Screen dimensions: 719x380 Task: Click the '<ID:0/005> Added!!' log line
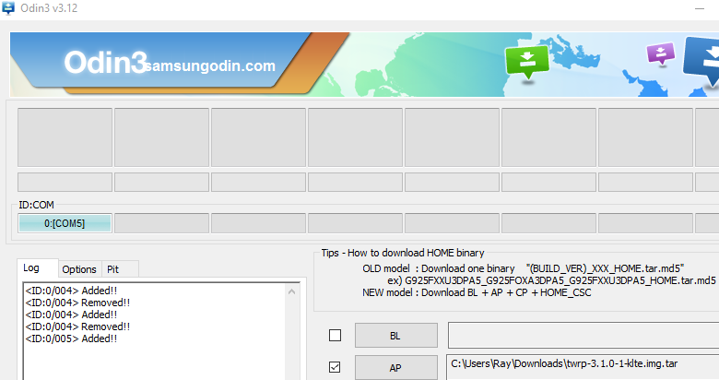(x=71, y=338)
